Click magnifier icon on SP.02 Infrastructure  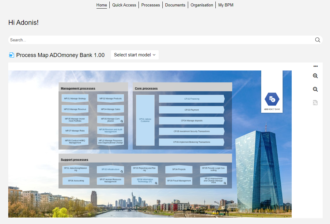(122, 172)
